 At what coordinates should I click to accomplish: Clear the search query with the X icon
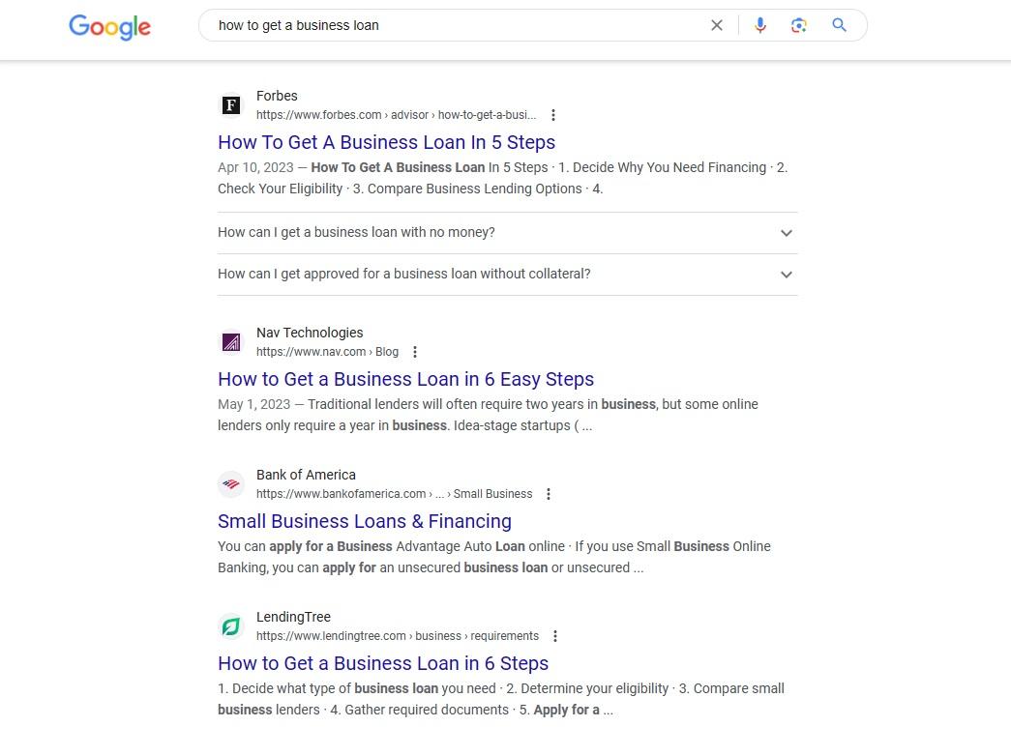coord(717,25)
